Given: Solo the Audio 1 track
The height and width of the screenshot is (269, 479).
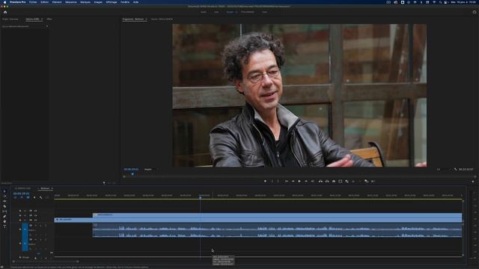Looking at the screenshot, I should 40,226.
